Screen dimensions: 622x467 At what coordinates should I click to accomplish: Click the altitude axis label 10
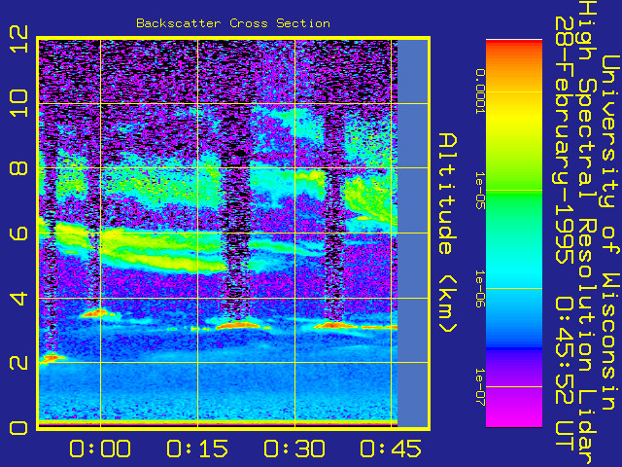(x=18, y=103)
